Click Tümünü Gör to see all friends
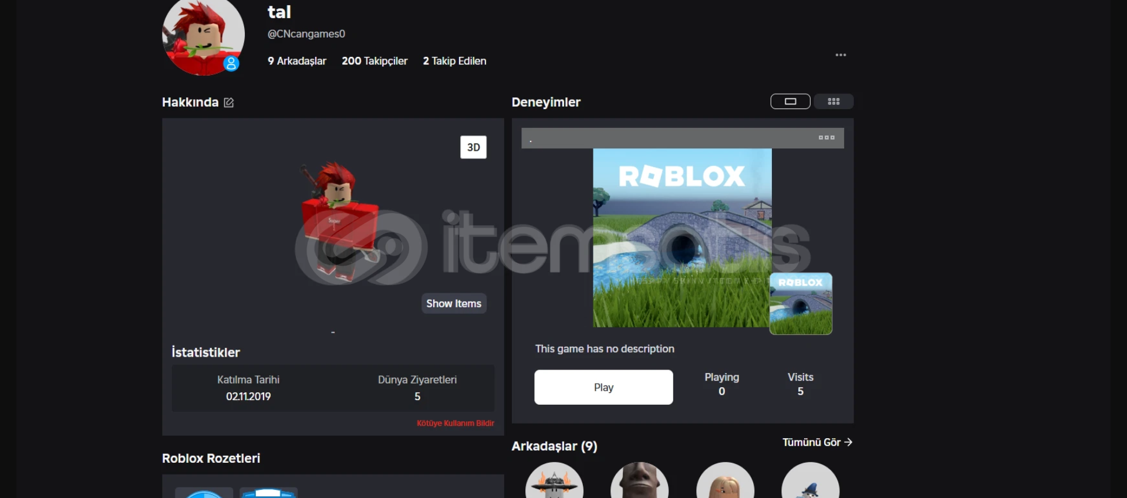 pyautogui.click(x=817, y=442)
